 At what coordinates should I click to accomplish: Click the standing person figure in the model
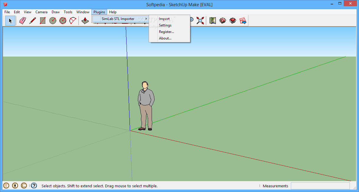(x=146, y=106)
